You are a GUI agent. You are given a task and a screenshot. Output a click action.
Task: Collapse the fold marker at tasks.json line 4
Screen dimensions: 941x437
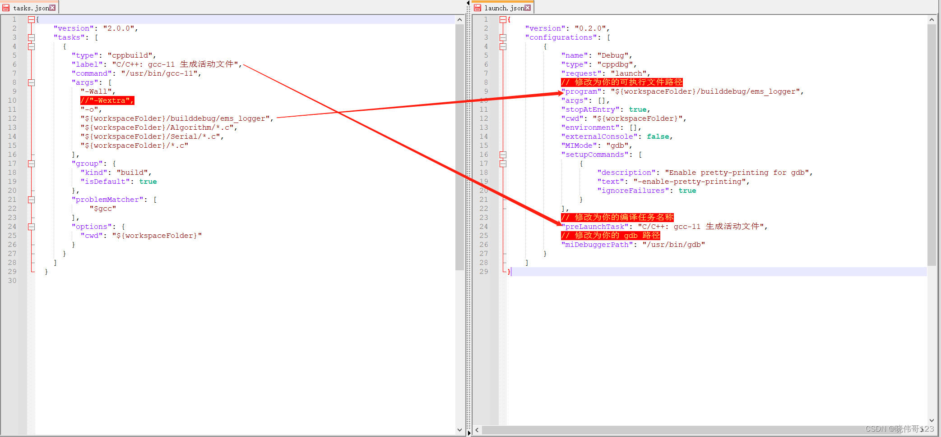(x=31, y=46)
